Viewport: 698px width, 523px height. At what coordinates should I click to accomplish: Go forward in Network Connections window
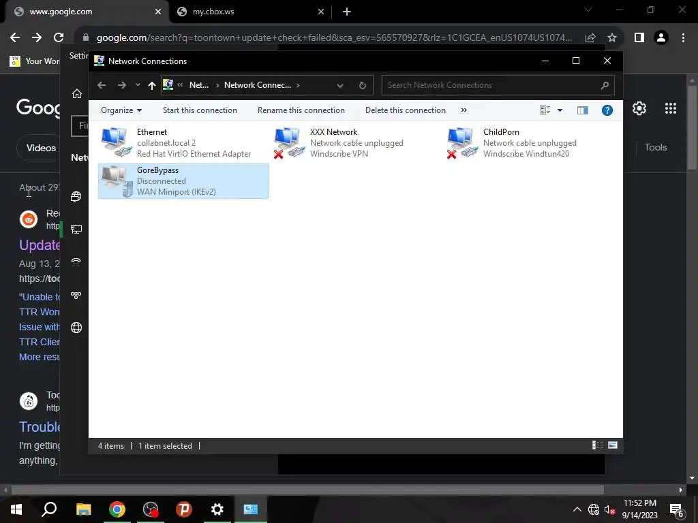[121, 85]
